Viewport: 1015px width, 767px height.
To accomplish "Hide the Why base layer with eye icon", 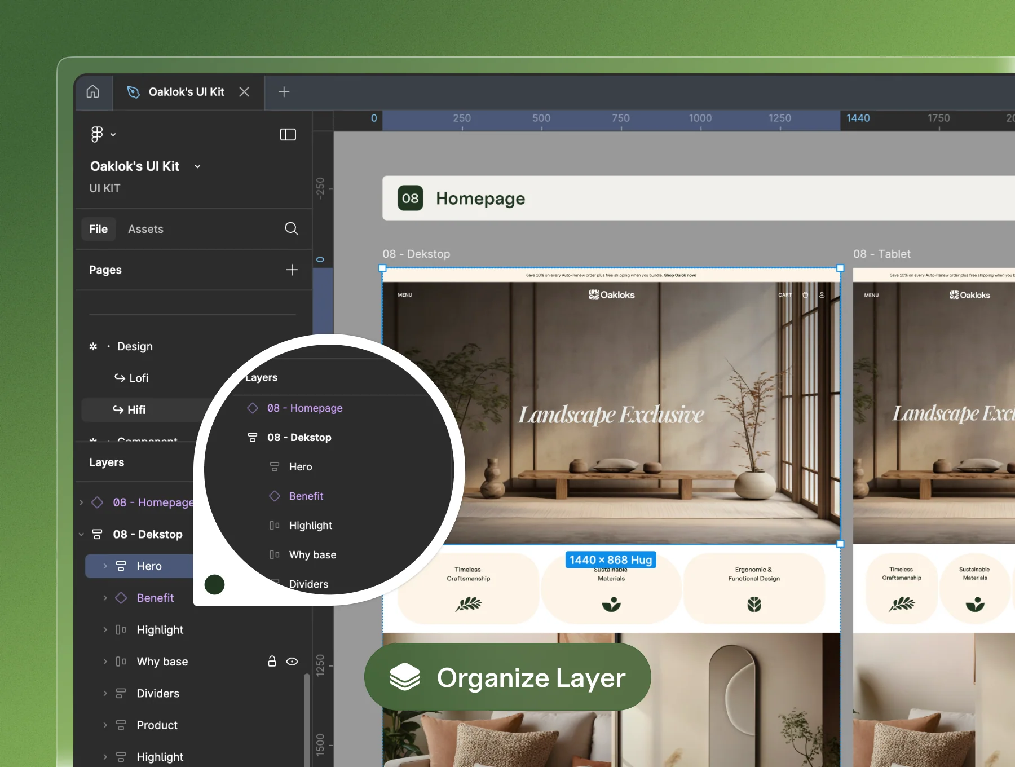I will pos(292,662).
